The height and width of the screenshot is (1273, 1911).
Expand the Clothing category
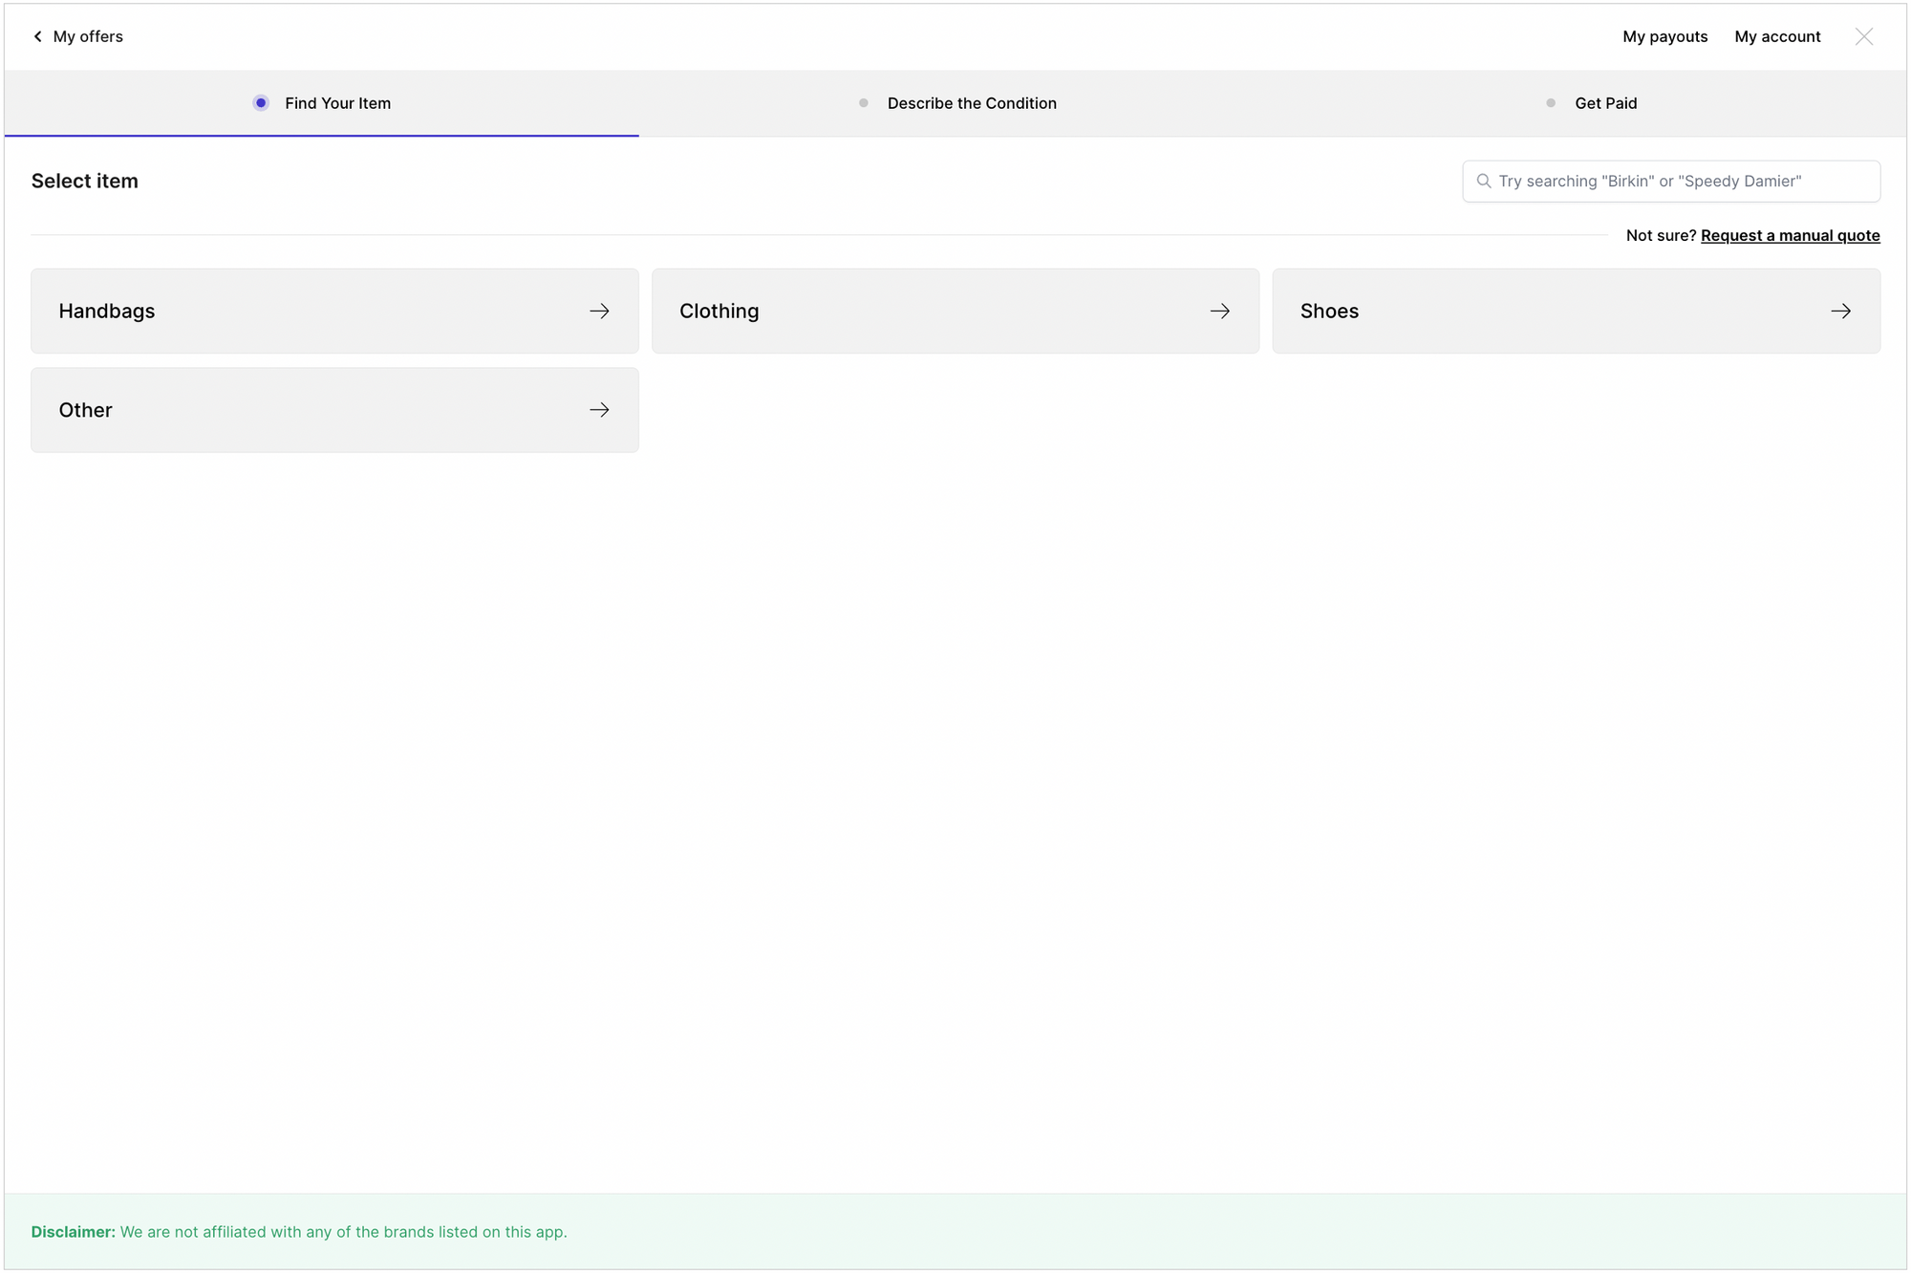[955, 311]
